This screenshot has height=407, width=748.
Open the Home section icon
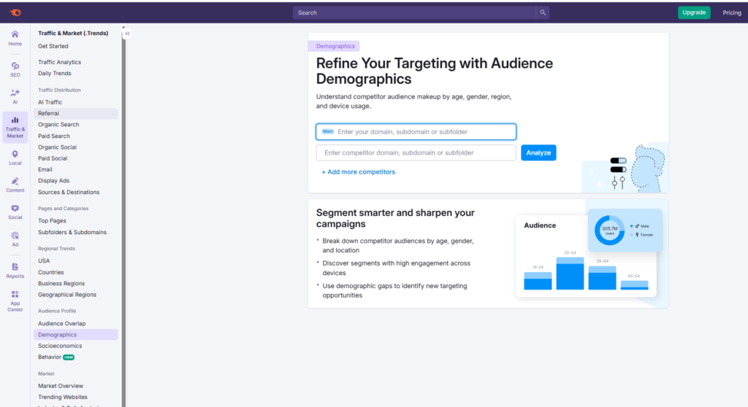pos(15,38)
